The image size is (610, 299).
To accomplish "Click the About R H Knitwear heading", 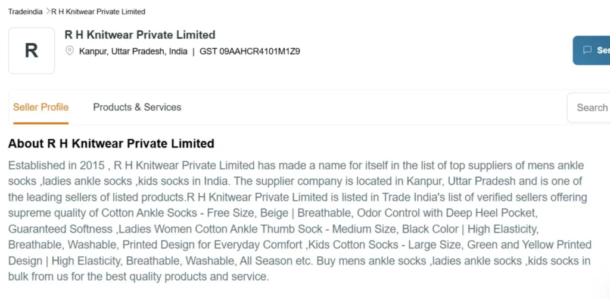I will click(111, 144).
